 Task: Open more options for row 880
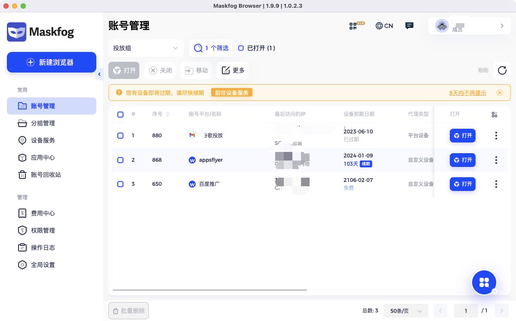click(496, 136)
